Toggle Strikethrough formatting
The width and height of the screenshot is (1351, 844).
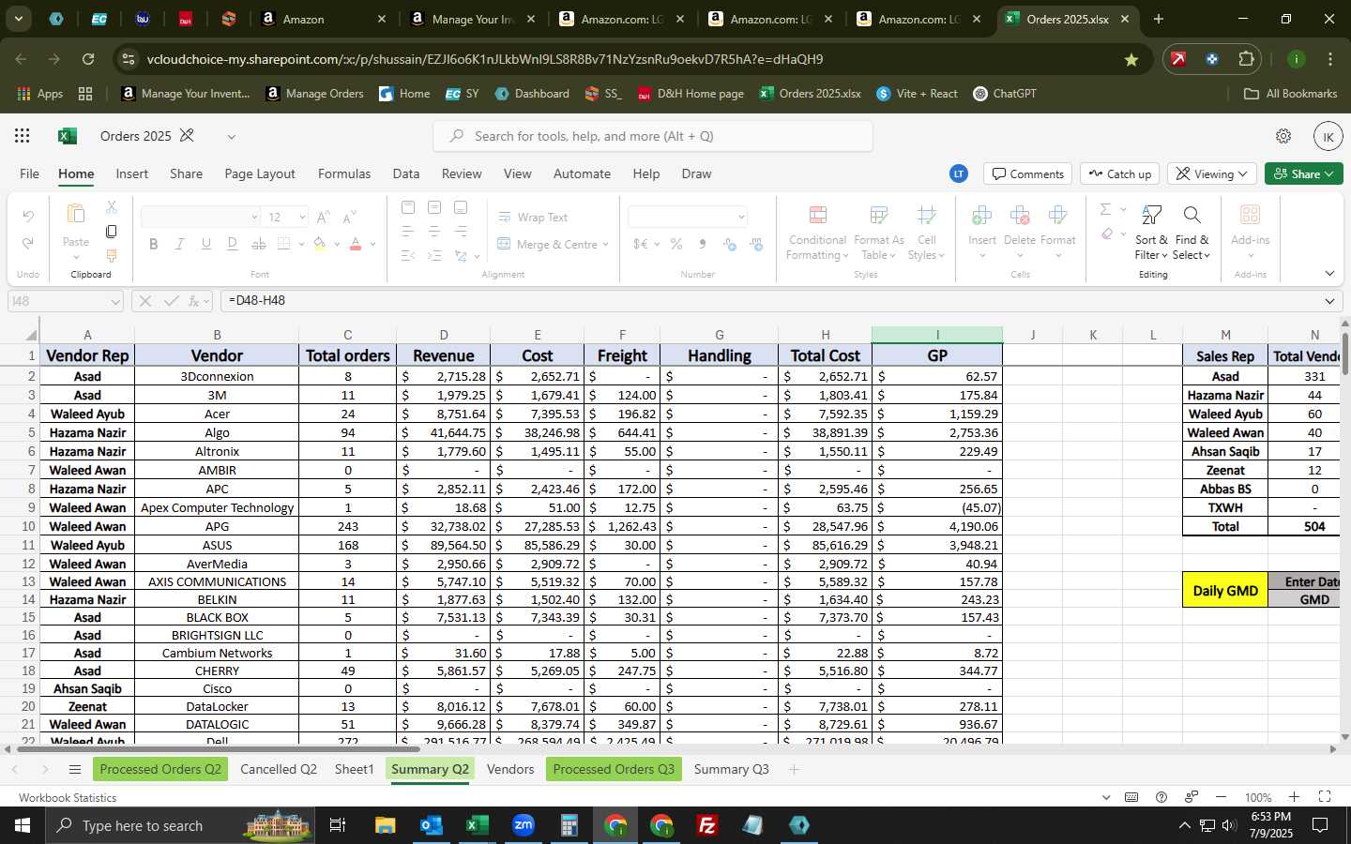[258, 244]
